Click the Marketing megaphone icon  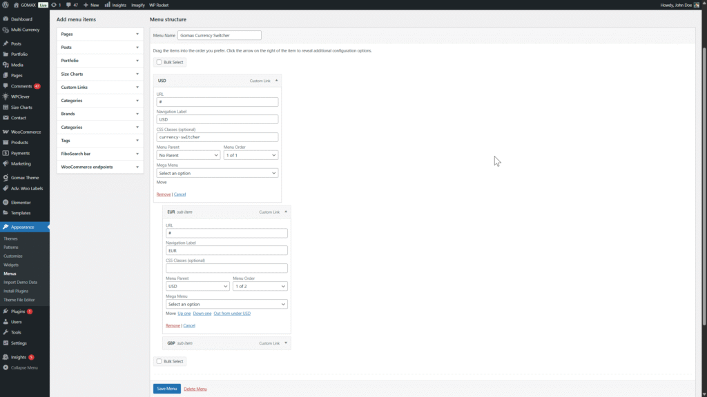point(6,163)
